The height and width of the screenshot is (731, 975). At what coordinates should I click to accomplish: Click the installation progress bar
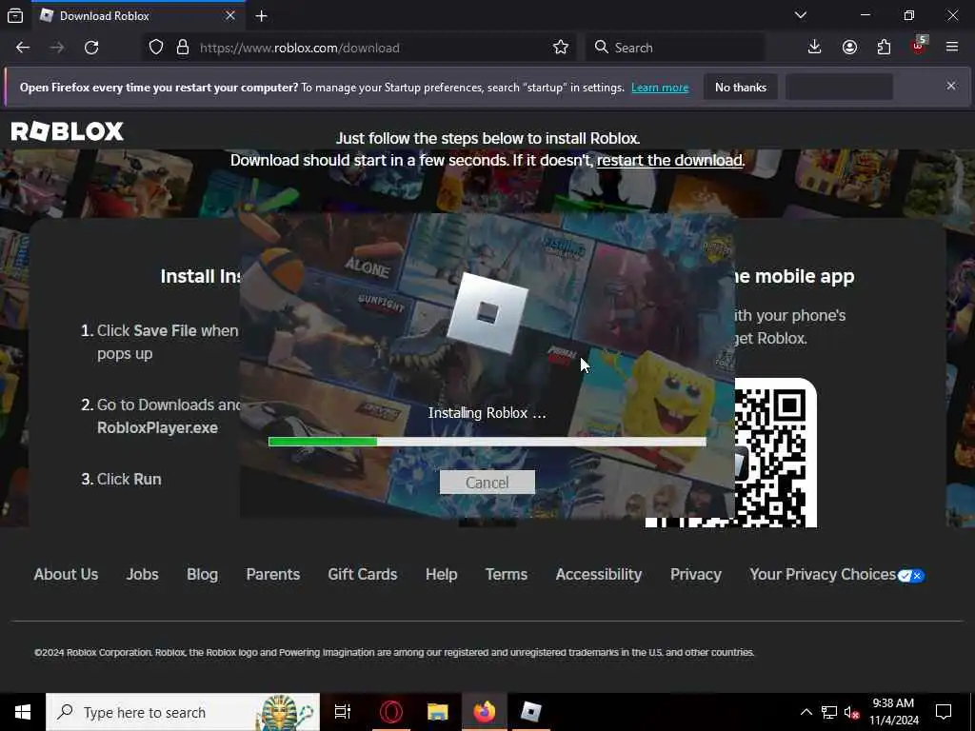pos(487,442)
